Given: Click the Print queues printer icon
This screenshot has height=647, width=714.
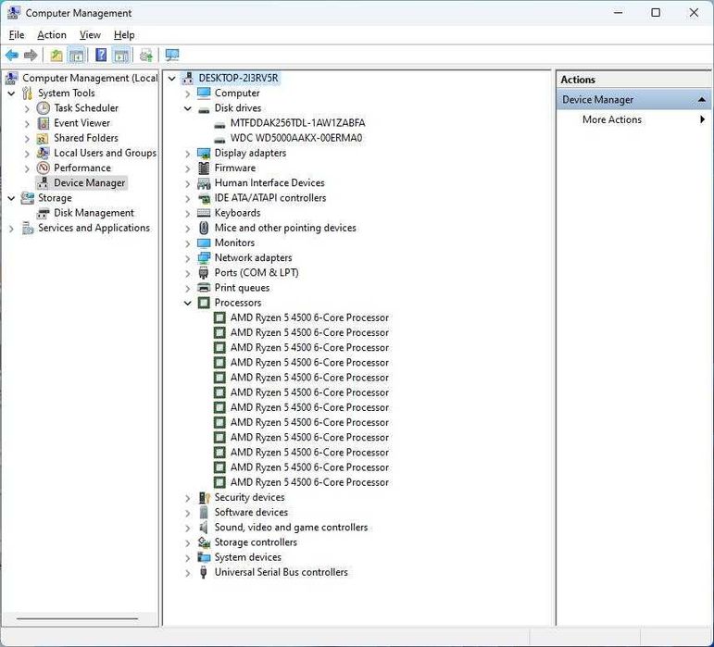Looking at the screenshot, I should tap(204, 288).
